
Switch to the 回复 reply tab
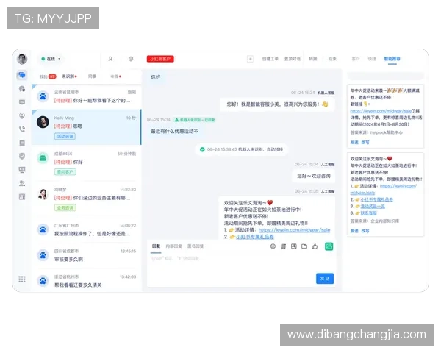[156, 246]
